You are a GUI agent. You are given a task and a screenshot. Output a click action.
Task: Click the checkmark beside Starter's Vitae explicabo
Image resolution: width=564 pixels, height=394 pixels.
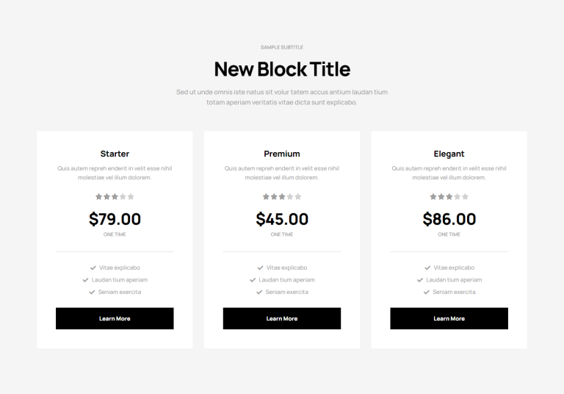coord(93,268)
